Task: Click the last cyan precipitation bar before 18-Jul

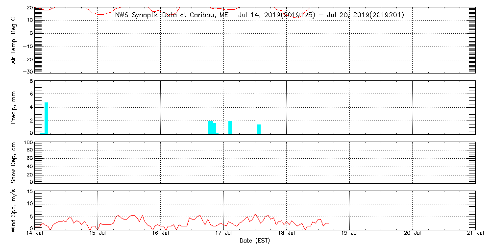Action: click(x=259, y=129)
